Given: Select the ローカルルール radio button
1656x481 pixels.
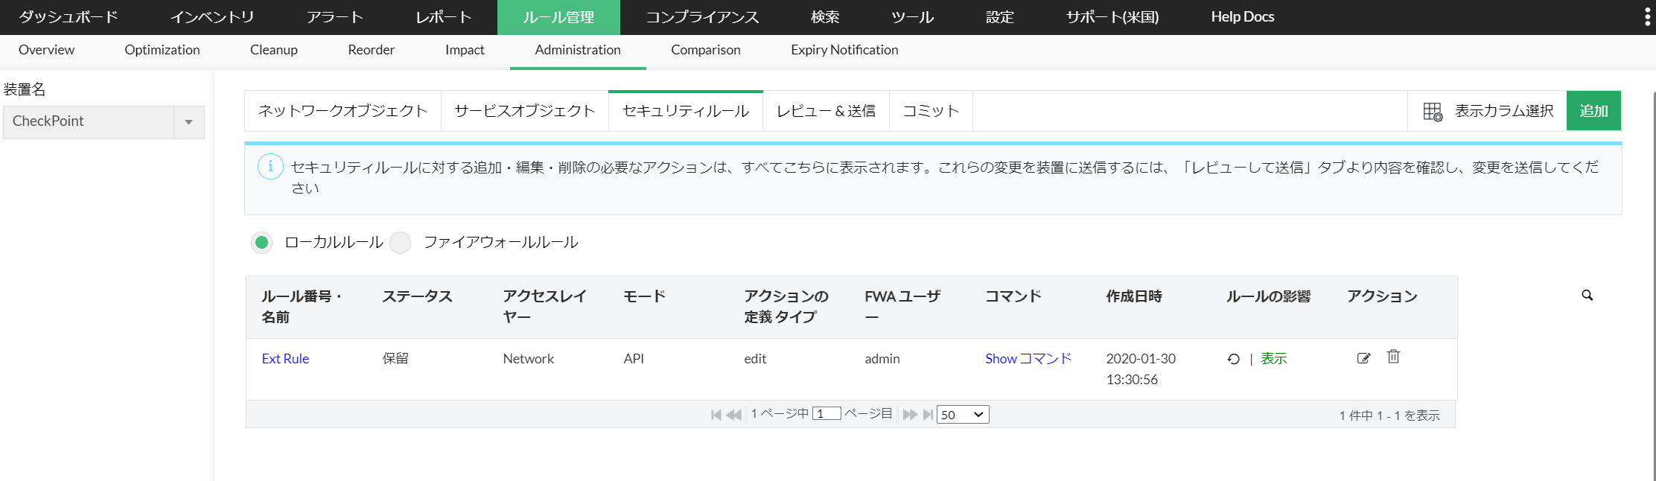Looking at the screenshot, I should tap(261, 242).
